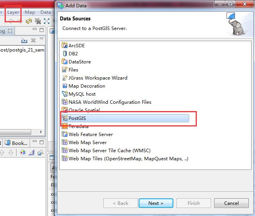Screen dimensions: 255x216
Task: Select the highlighted PostGIS entry
Action: [x=125, y=118]
